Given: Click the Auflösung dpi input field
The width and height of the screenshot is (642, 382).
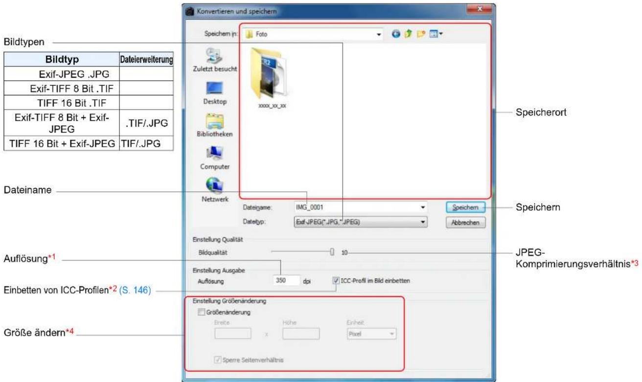Looking at the screenshot, I should (286, 281).
